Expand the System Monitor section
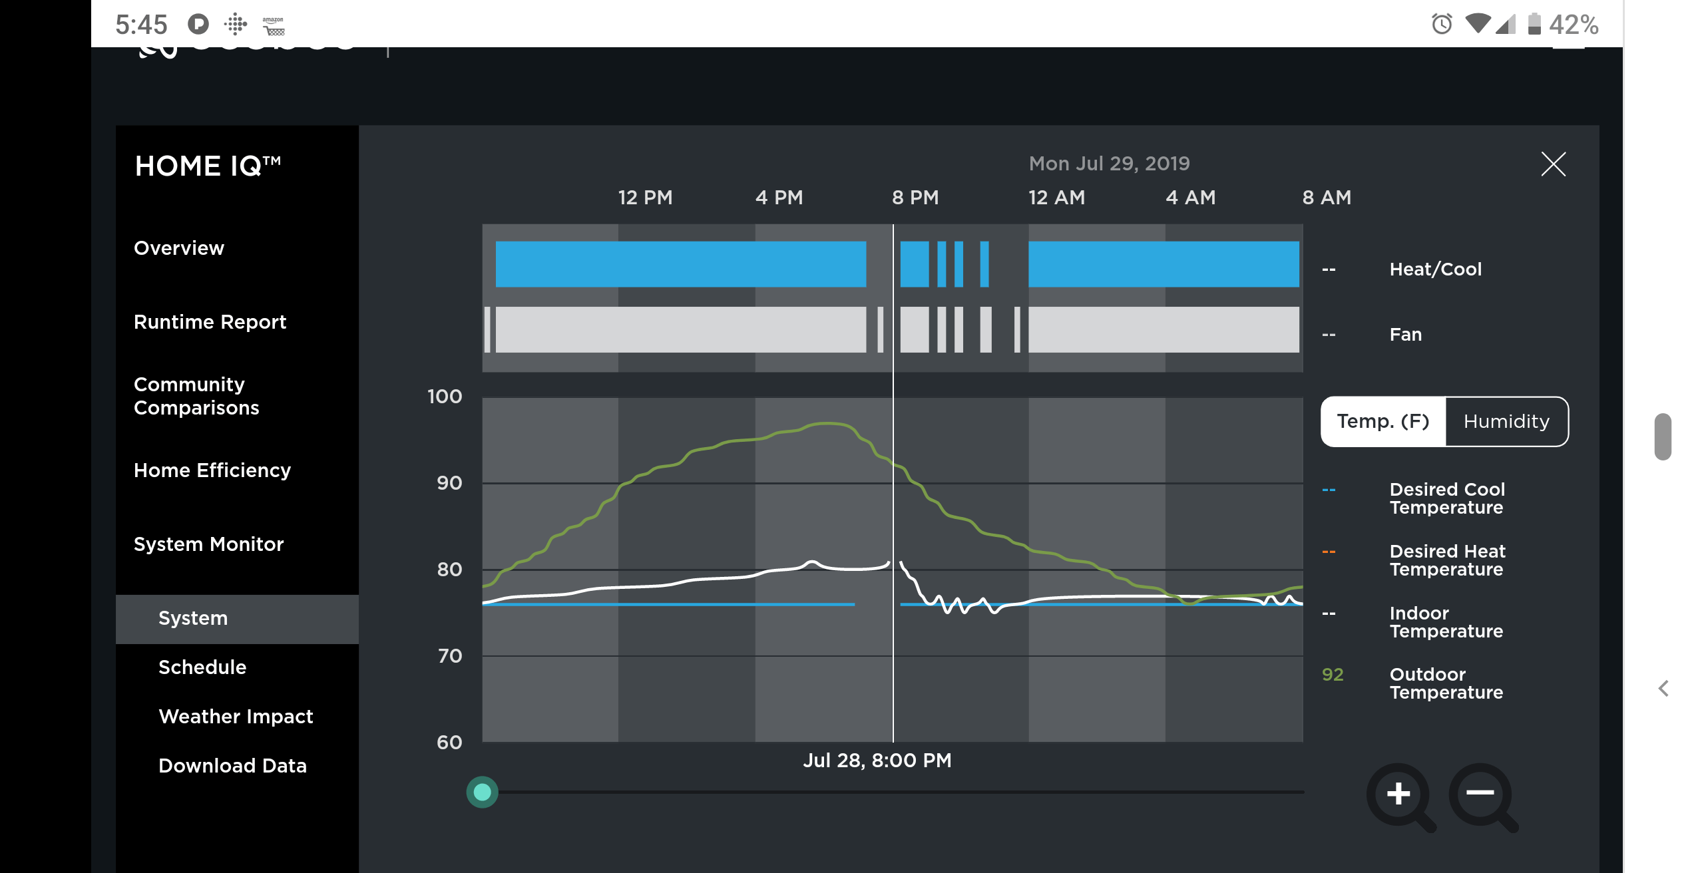Screen dimensions: 1704x873 [209, 544]
